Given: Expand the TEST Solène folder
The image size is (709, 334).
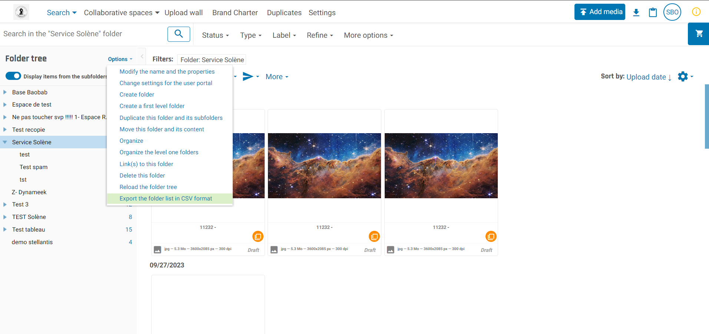Looking at the screenshot, I should [x=5, y=217].
